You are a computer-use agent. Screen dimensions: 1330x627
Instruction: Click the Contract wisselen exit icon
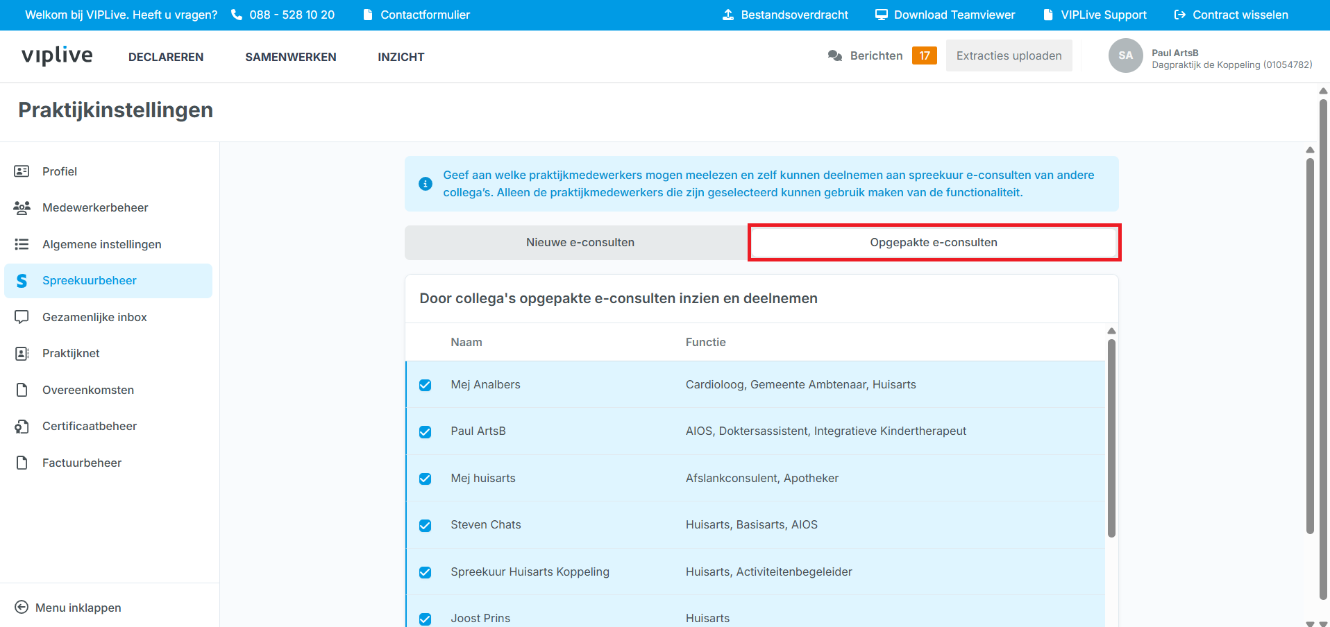[x=1179, y=15]
